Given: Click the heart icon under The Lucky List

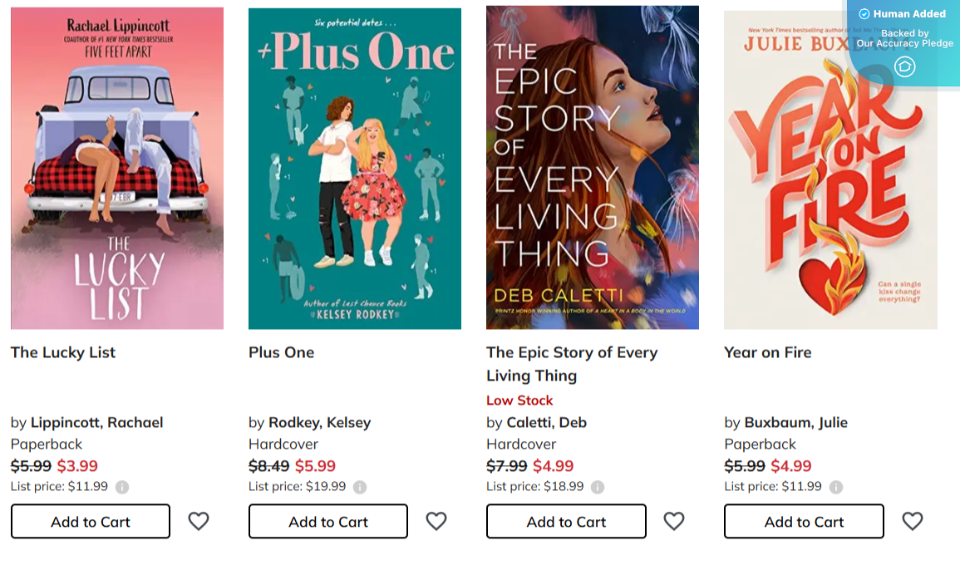Looking at the screenshot, I should click(199, 521).
